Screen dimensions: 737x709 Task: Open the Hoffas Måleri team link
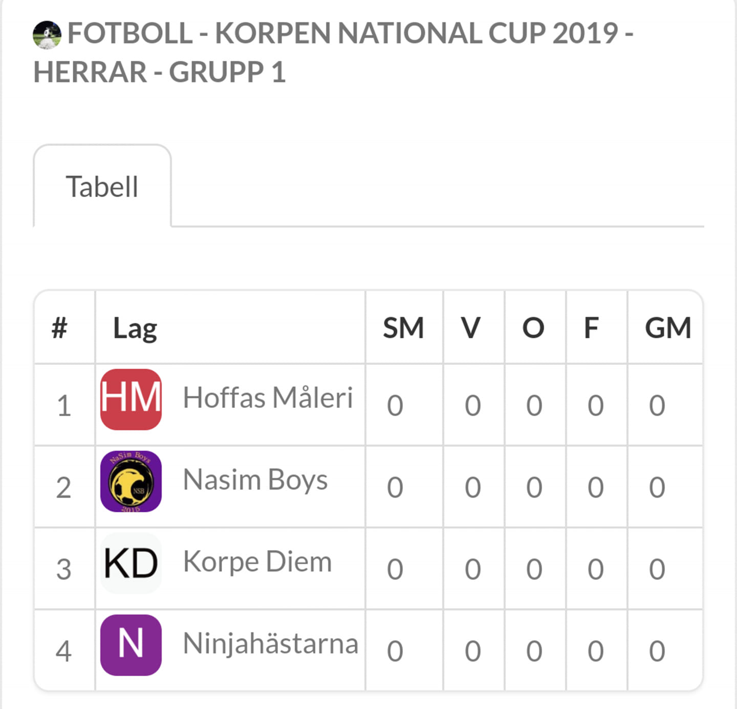(x=268, y=398)
